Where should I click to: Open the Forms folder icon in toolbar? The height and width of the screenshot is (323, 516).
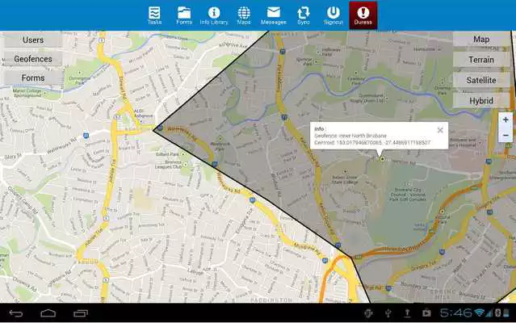[x=184, y=15]
